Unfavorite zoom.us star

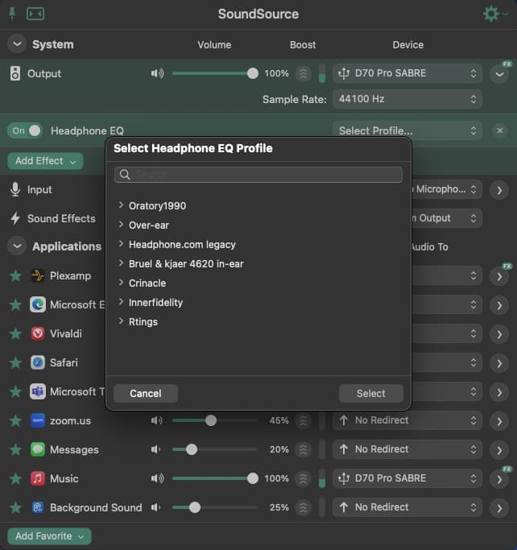click(15, 420)
